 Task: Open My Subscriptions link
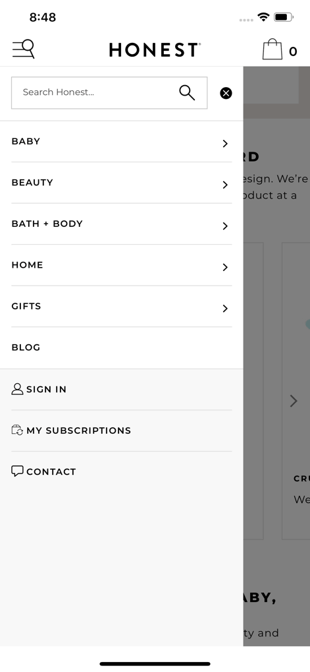point(79,430)
